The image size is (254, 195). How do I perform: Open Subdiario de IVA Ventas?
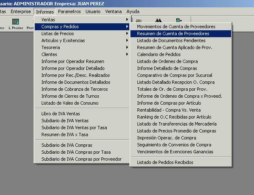[82, 121]
